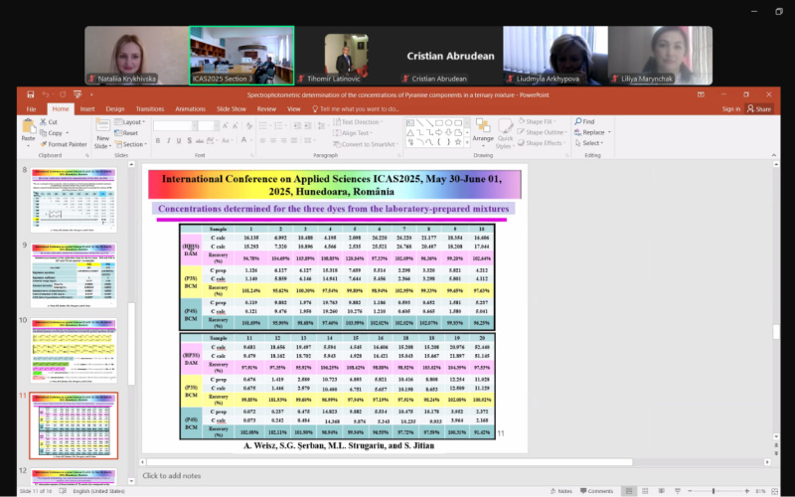Click Find in Editing group
This screenshot has height=497, width=795.
pos(584,121)
